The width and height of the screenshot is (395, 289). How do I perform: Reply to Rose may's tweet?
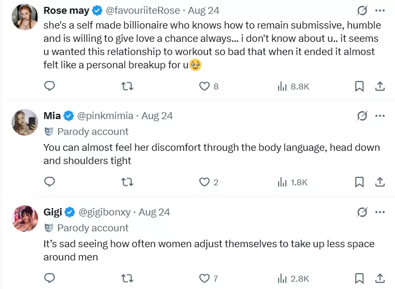(x=49, y=86)
